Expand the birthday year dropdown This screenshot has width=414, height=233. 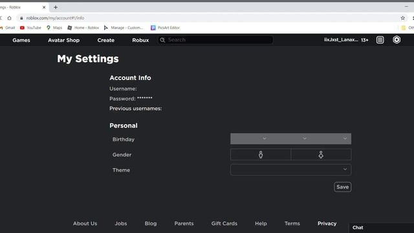coord(331,139)
